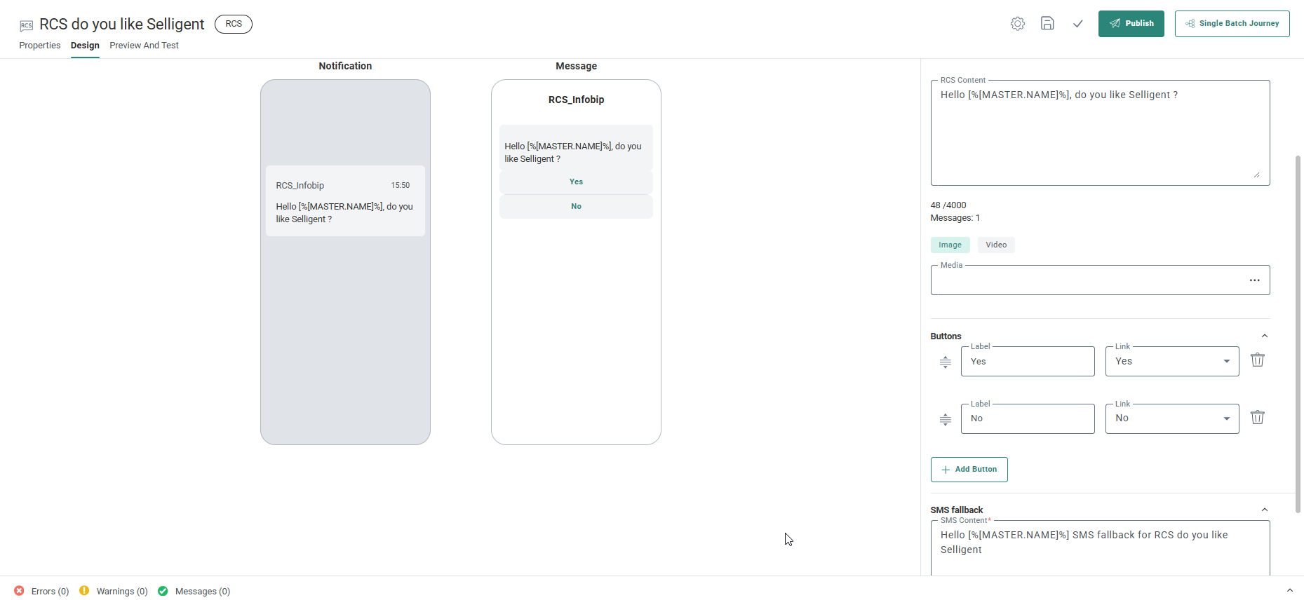Open Media browse ellipsis icon
1304x600 pixels.
click(x=1254, y=280)
